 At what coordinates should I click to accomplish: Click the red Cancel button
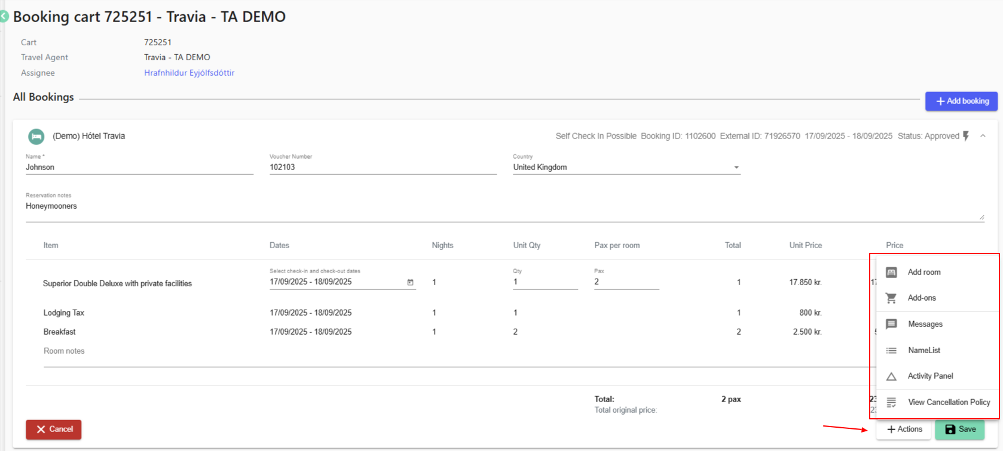[53, 430]
